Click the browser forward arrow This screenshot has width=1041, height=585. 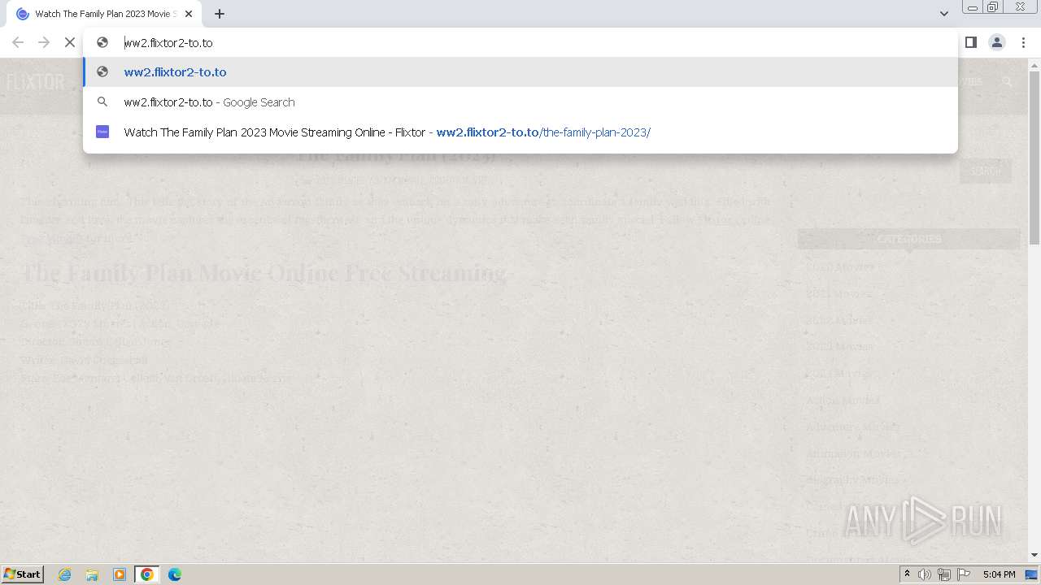coord(44,42)
